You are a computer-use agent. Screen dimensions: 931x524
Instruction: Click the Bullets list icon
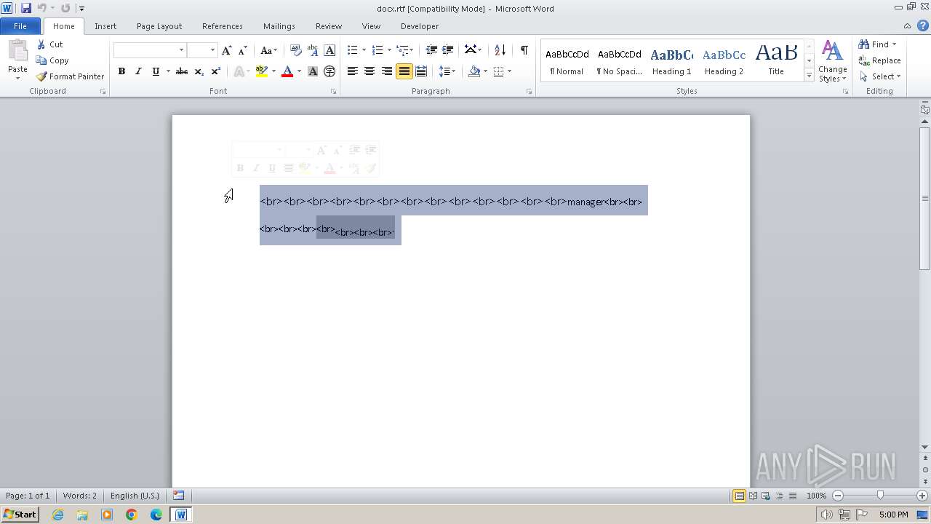tap(352, 50)
